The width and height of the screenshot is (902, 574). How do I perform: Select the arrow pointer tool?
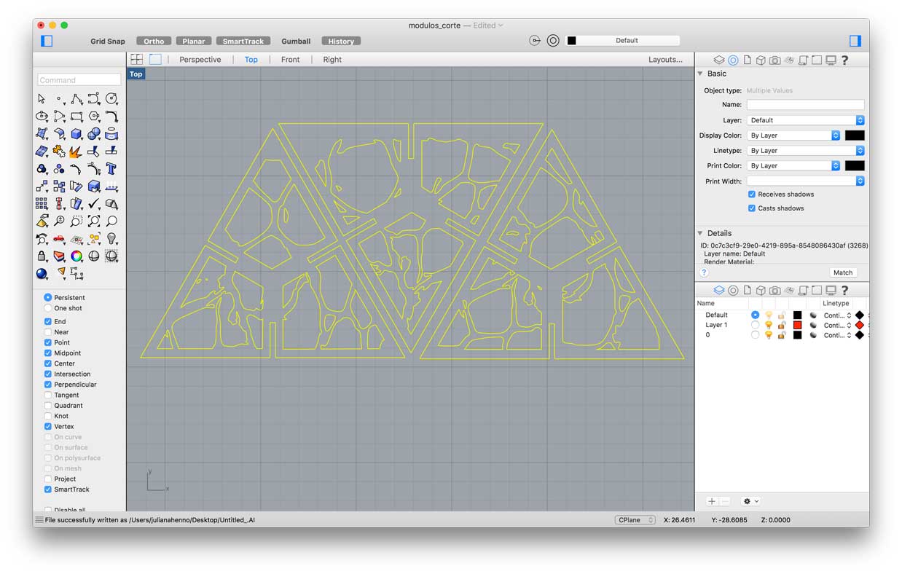tap(42, 98)
